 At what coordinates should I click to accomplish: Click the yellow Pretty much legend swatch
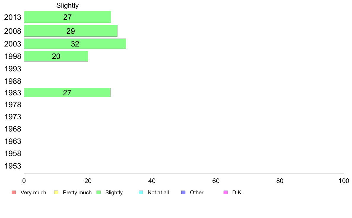tap(56, 193)
